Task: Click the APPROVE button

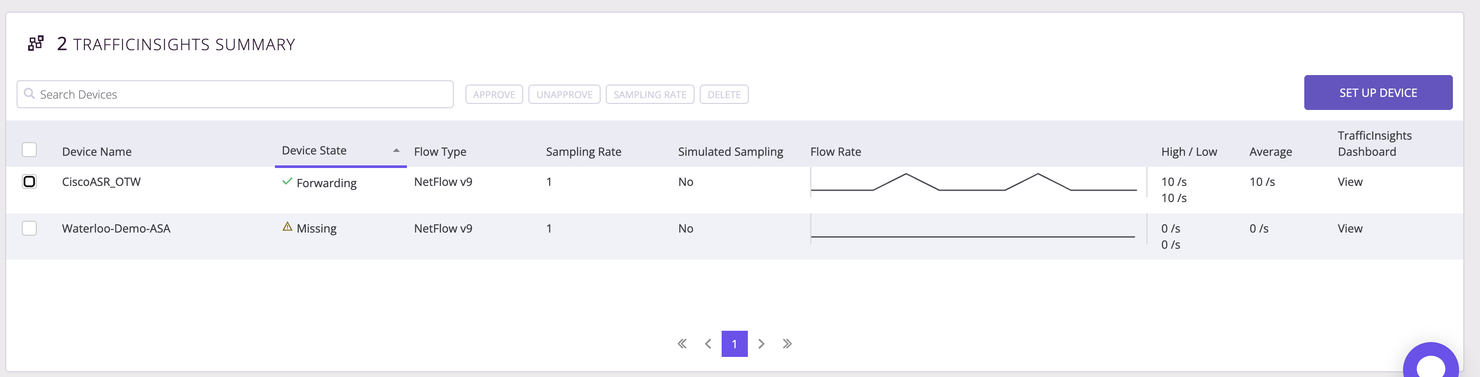Action: pyautogui.click(x=494, y=95)
